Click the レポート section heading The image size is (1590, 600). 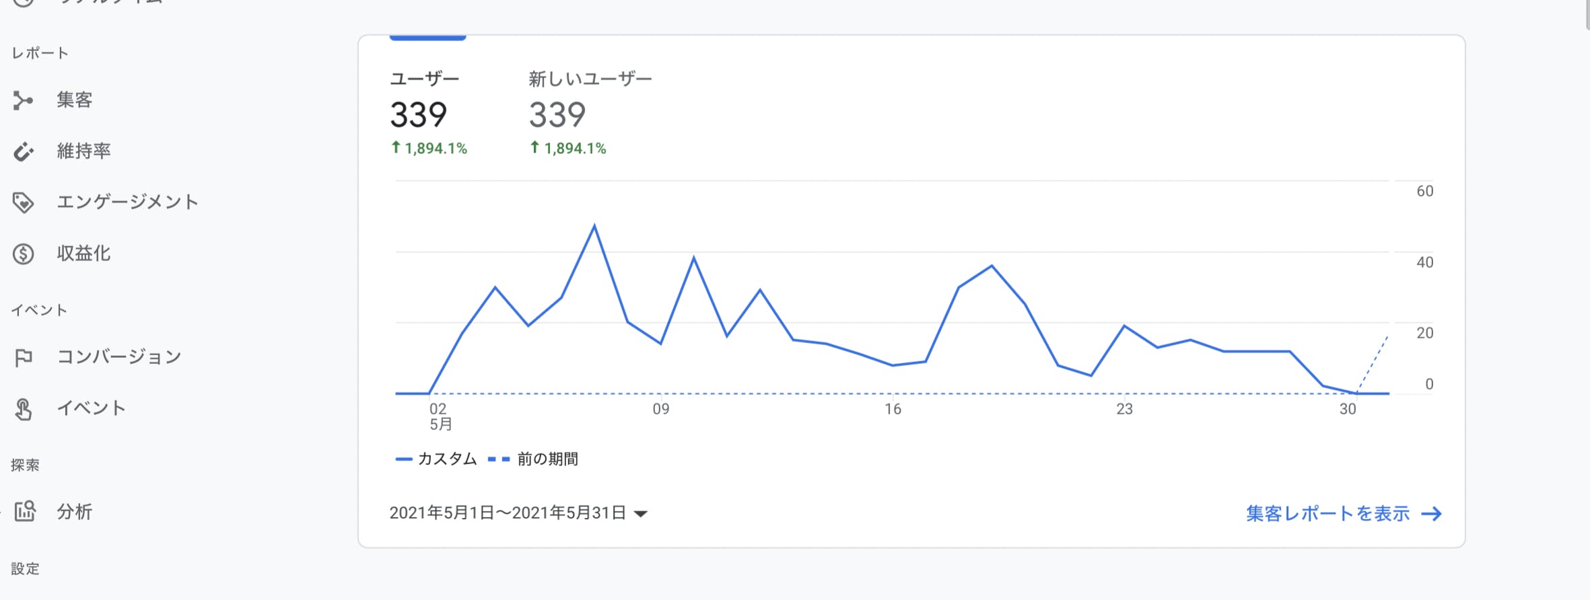tap(40, 53)
